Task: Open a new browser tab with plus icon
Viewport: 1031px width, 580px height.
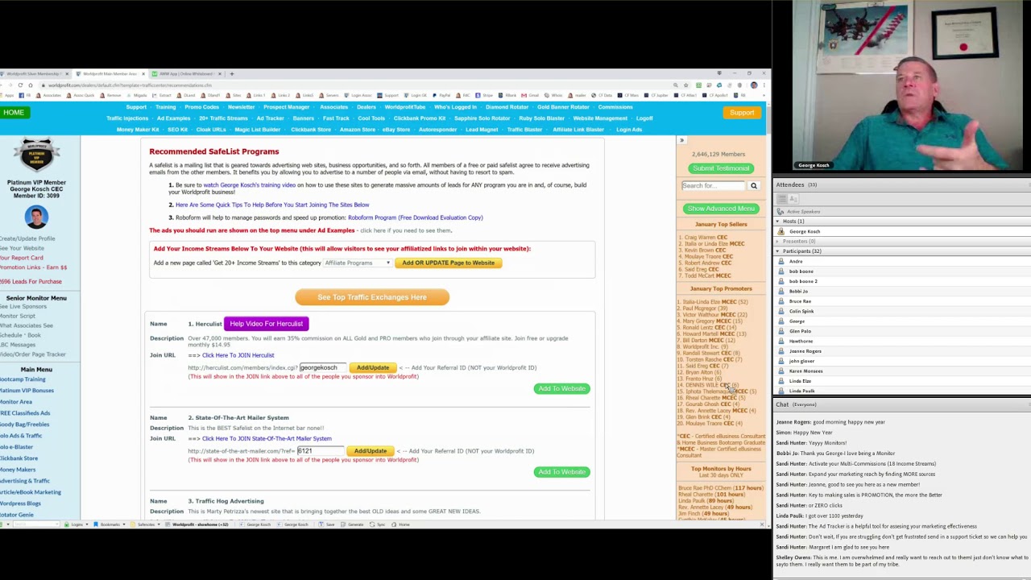Action: [x=231, y=74]
